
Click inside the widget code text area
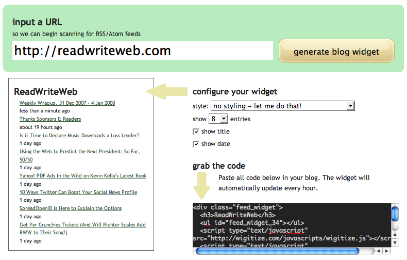coord(292,225)
